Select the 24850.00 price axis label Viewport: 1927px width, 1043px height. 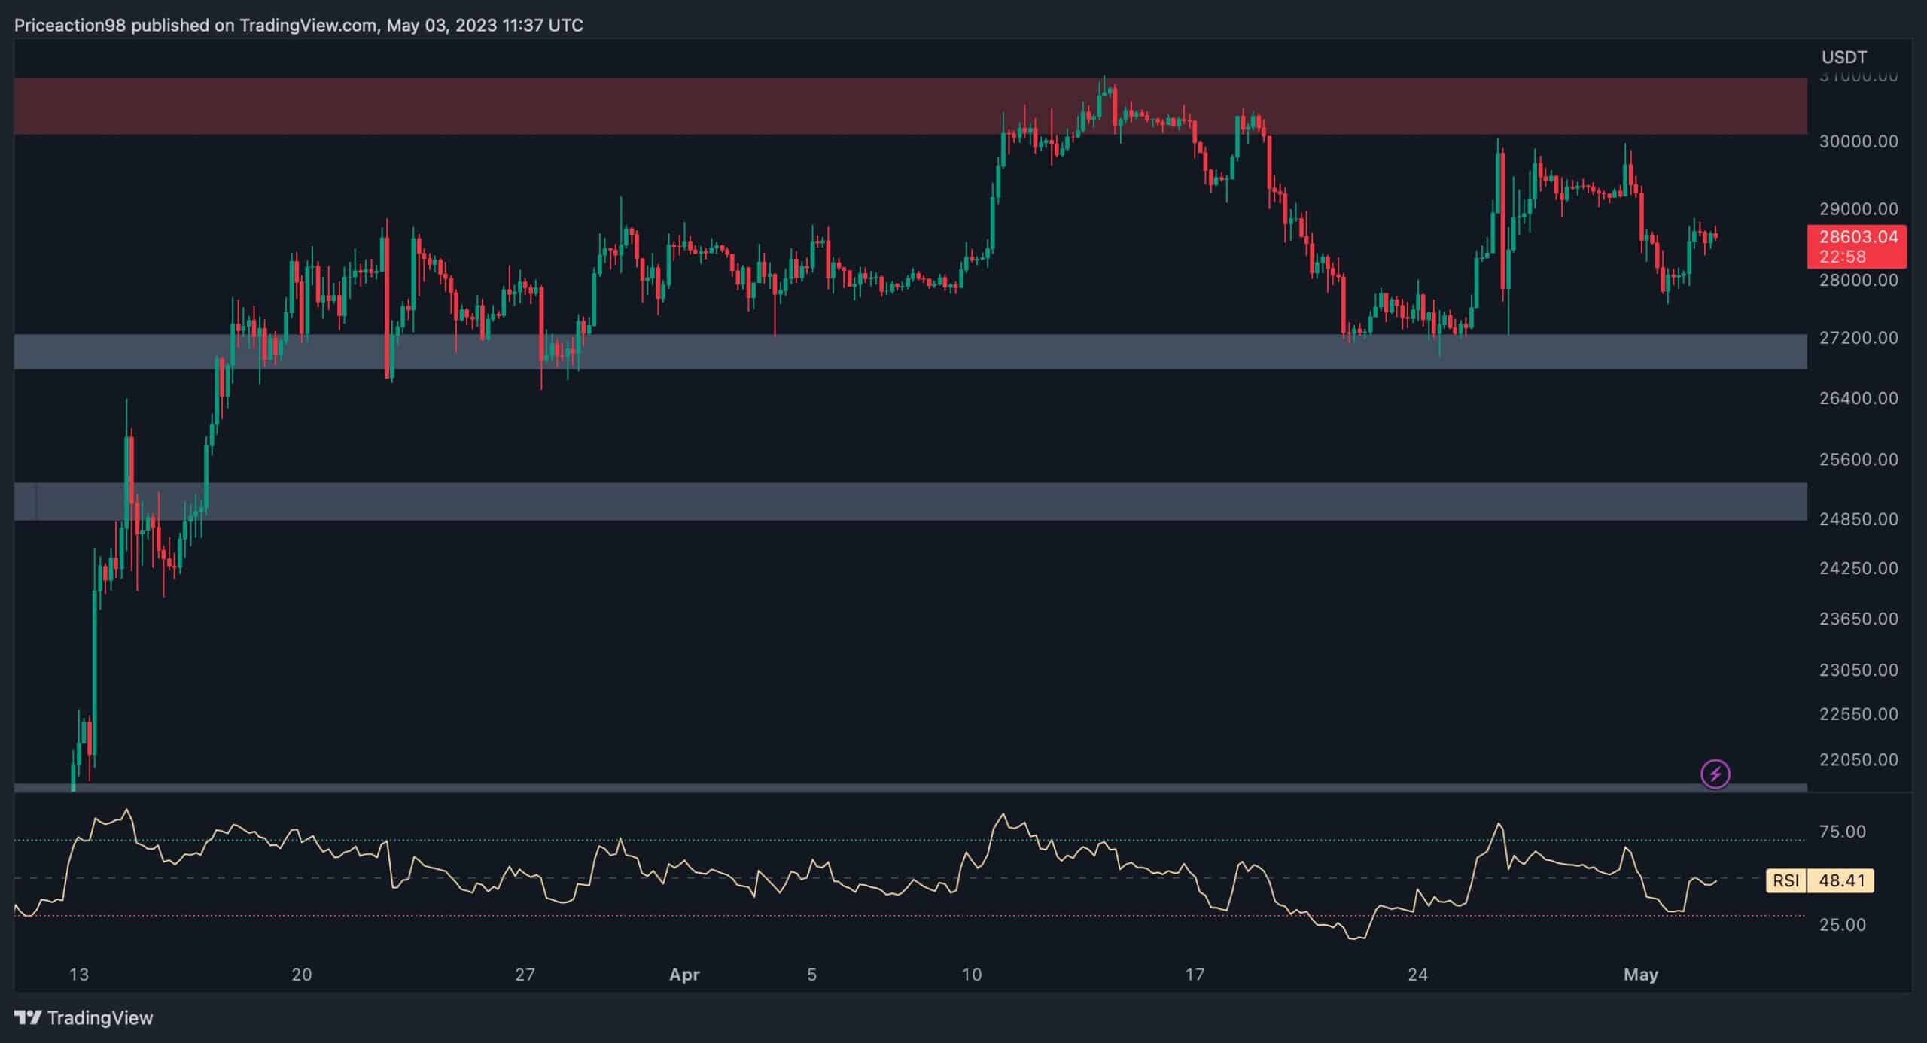[1859, 519]
